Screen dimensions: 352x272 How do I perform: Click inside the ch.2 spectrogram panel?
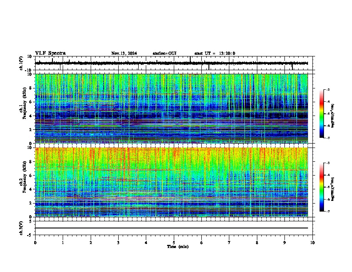(172, 182)
